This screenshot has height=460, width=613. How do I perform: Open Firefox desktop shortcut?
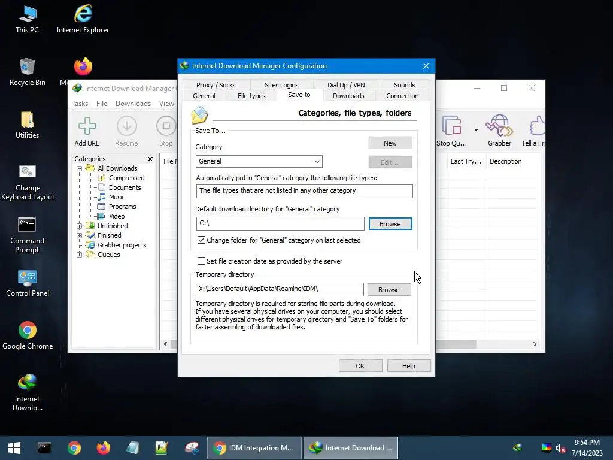(x=83, y=66)
